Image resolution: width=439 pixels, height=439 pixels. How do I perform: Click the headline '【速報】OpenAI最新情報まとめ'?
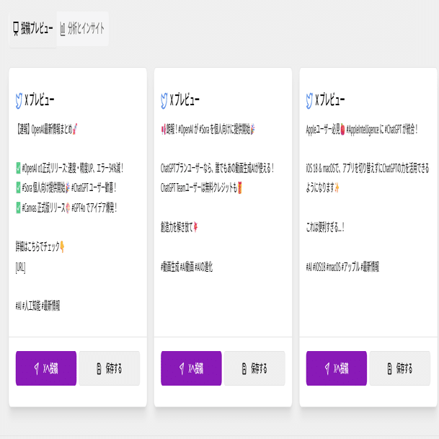(44, 129)
